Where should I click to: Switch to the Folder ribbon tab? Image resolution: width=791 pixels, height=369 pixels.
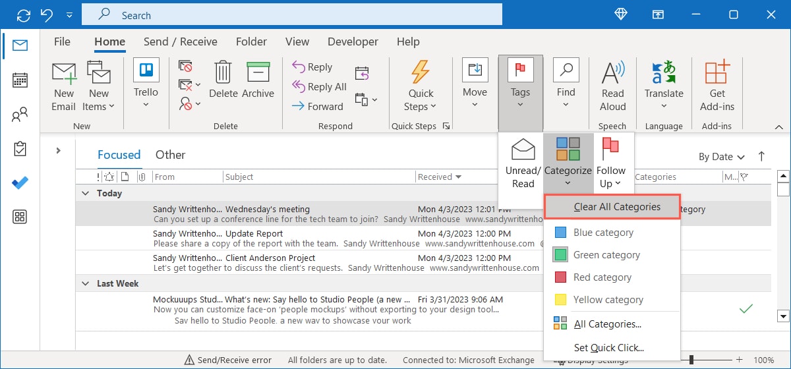252,42
